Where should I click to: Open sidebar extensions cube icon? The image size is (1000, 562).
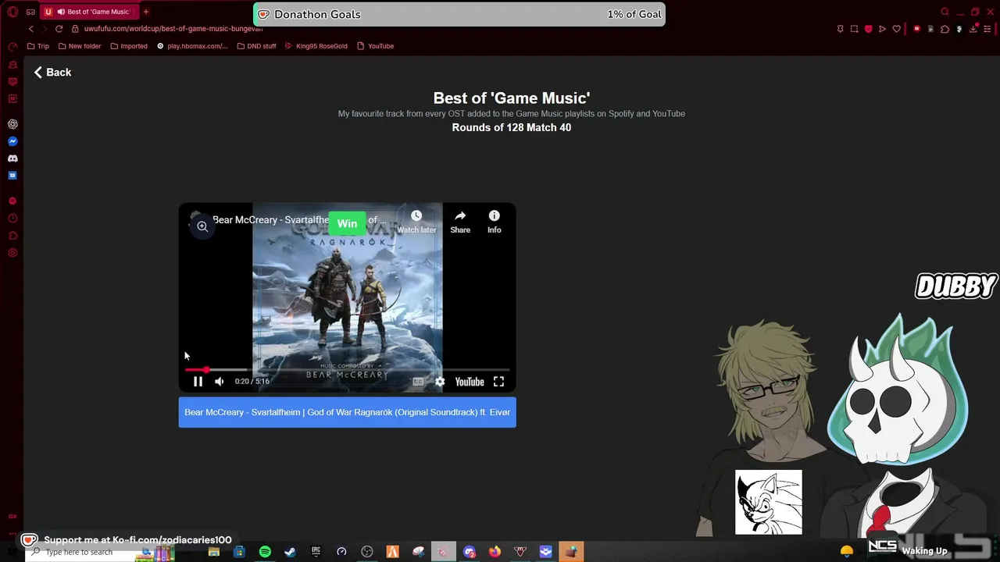point(12,236)
